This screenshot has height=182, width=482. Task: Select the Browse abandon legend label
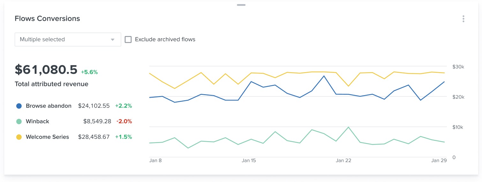(x=49, y=106)
